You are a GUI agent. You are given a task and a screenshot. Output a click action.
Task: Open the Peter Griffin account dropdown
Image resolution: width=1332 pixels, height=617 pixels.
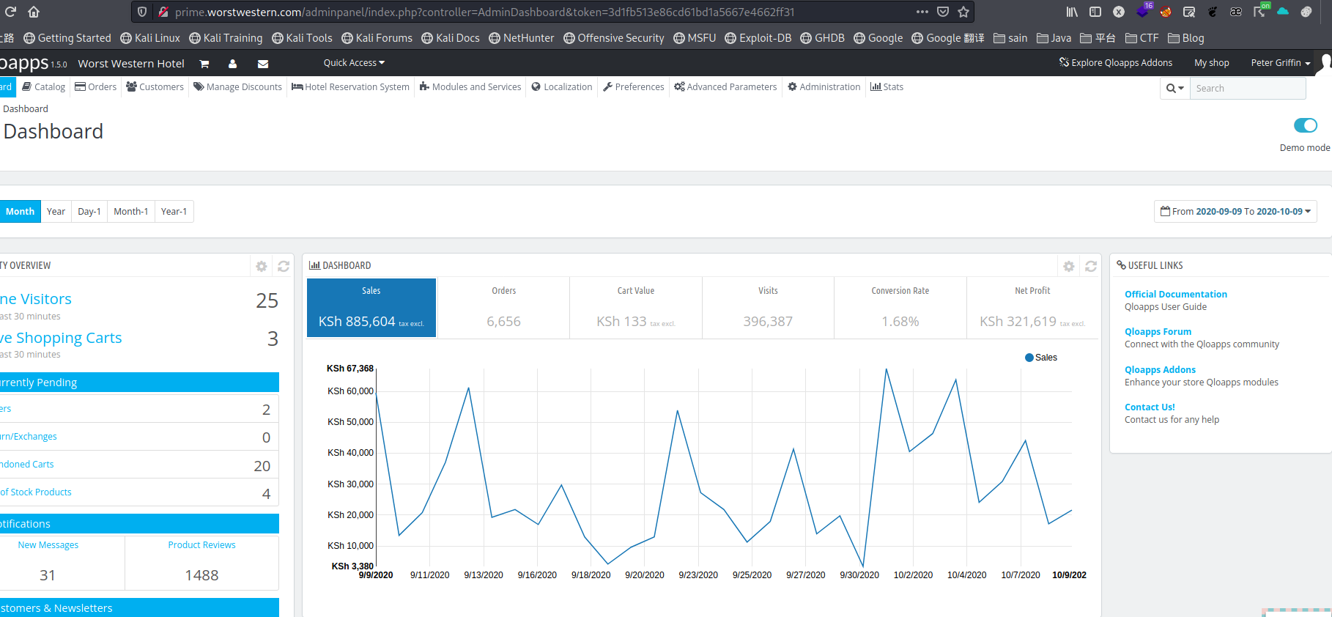1281,63
